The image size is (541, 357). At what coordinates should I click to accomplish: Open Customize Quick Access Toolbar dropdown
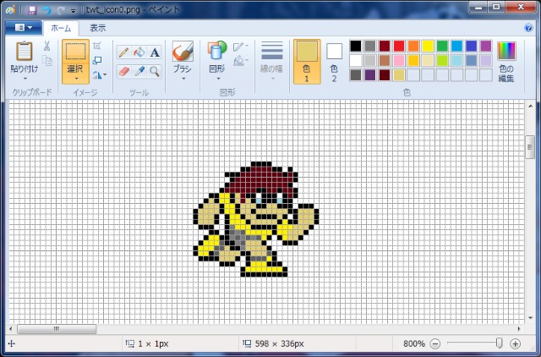click(x=74, y=11)
